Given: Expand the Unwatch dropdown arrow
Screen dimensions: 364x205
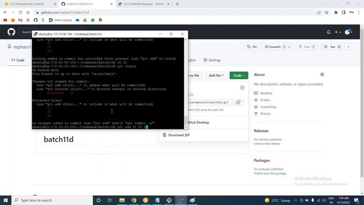Looking at the screenshot, I should [289, 47].
